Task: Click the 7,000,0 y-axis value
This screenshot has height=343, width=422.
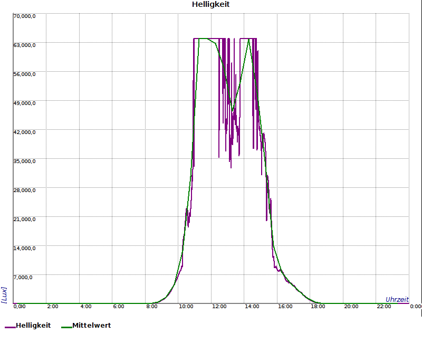Action: tap(23, 278)
